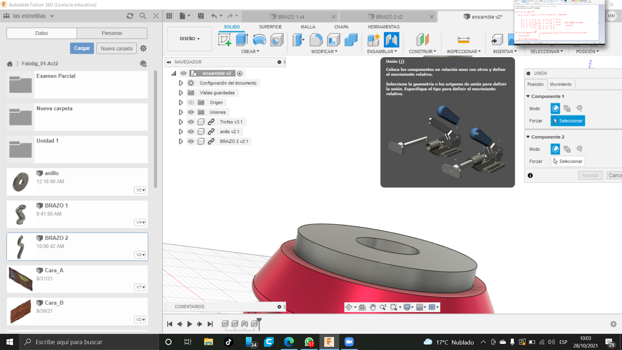Open the V4 version dropdown of BRAZO 1
The width and height of the screenshot is (622, 350).
140,222
